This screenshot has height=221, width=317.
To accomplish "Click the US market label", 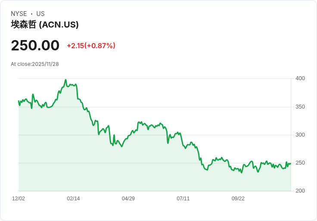I will [40, 14].
